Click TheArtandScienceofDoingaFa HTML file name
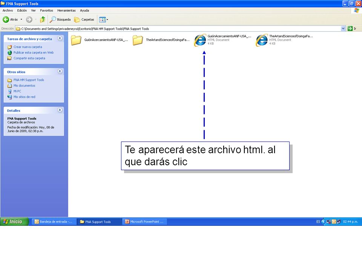The image size is (362, 271). tap(291, 36)
